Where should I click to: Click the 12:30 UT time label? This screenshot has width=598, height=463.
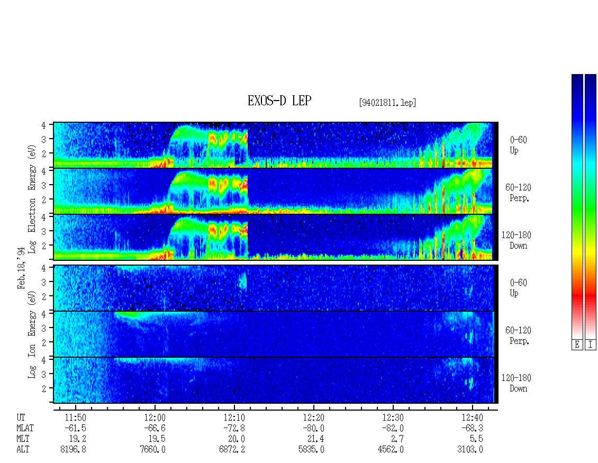point(393,417)
